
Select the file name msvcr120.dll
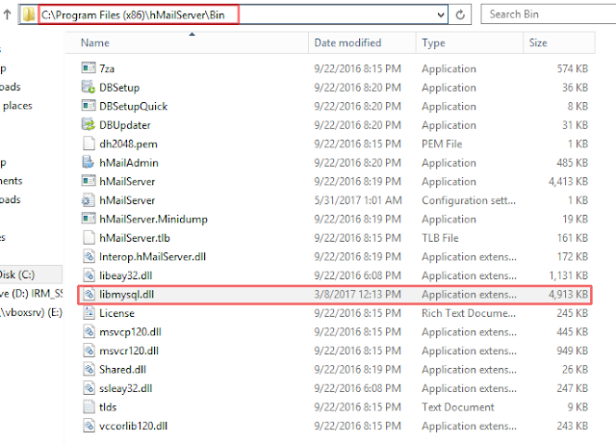(129, 351)
